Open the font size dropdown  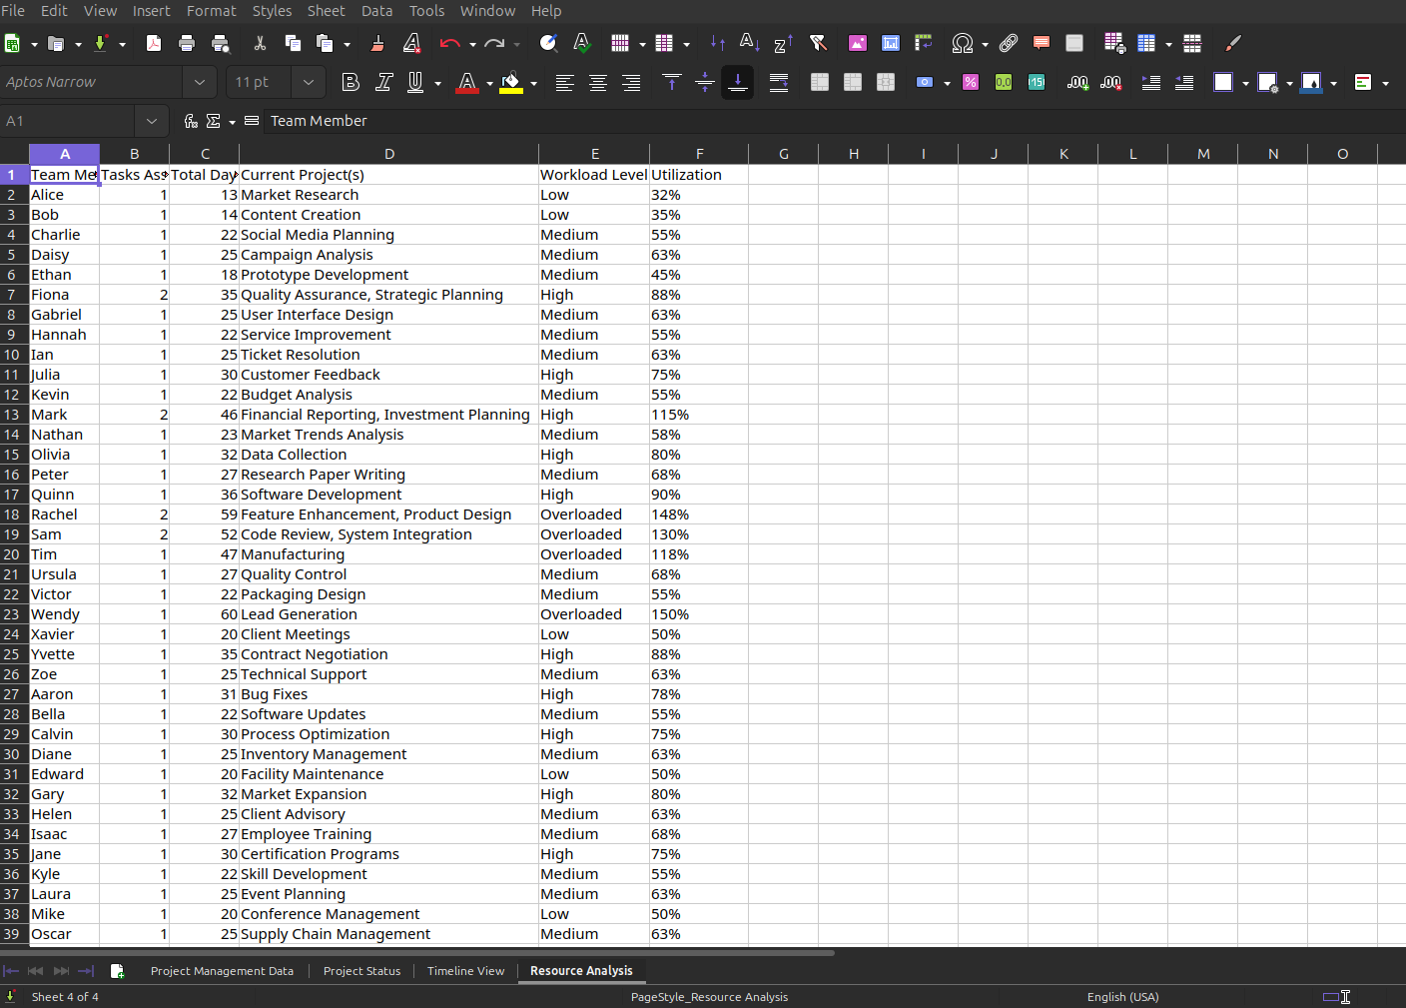(309, 82)
